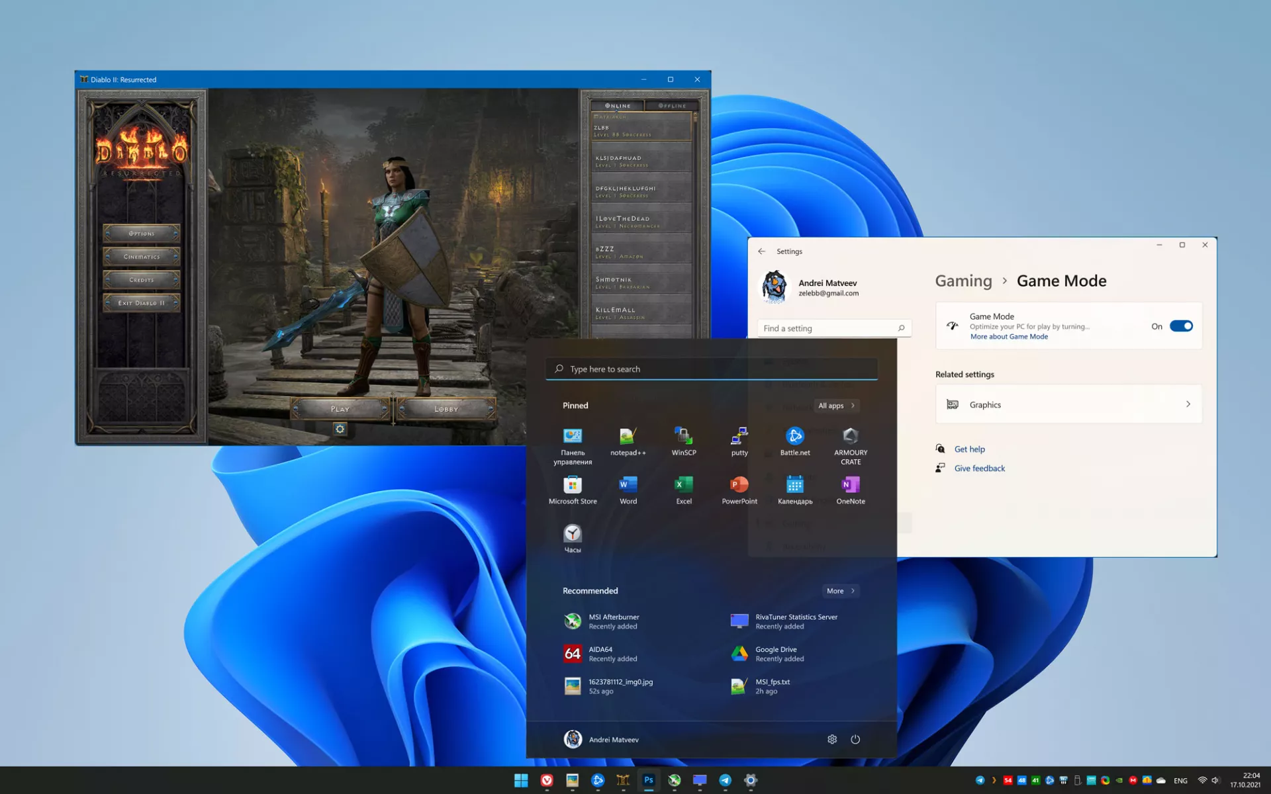Click the gear icon below Play in Diablo
This screenshot has width=1271, height=794.
[x=340, y=429]
